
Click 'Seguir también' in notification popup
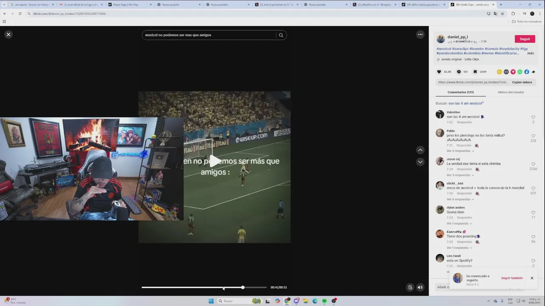(x=512, y=278)
